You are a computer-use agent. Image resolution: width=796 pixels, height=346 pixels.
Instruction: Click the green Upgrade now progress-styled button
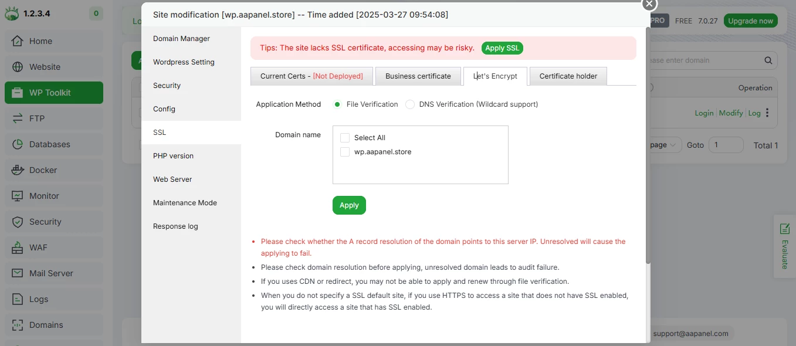tap(750, 20)
